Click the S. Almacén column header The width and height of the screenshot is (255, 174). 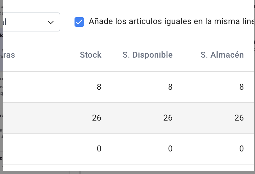[222, 55]
